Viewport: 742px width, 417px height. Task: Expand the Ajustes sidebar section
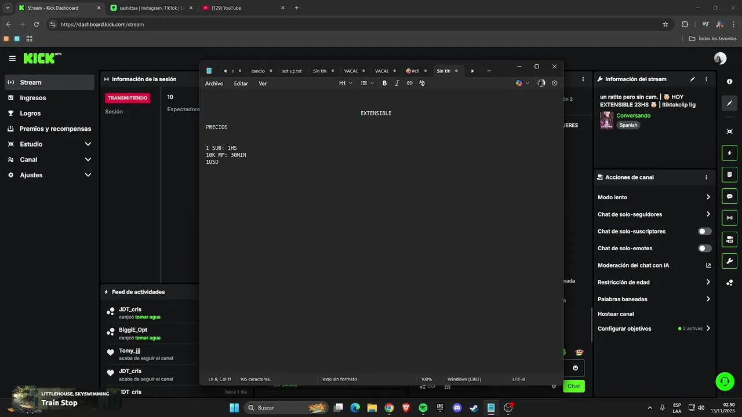click(49, 175)
